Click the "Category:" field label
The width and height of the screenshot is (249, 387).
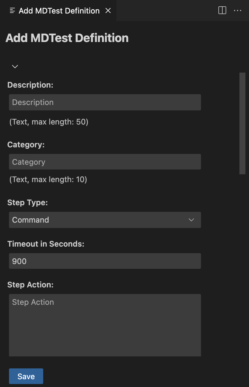(x=26, y=145)
